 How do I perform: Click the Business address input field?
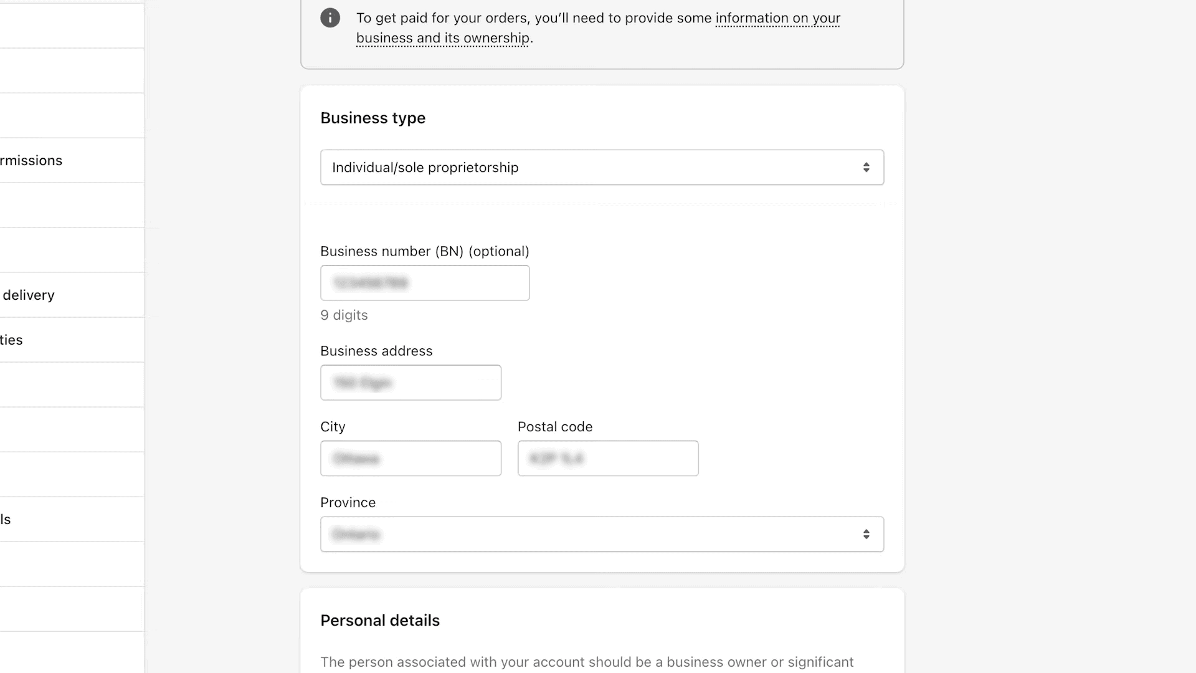pyautogui.click(x=411, y=383)
